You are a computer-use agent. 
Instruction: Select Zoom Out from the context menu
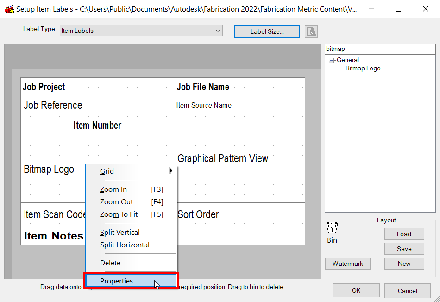(116, 202)
